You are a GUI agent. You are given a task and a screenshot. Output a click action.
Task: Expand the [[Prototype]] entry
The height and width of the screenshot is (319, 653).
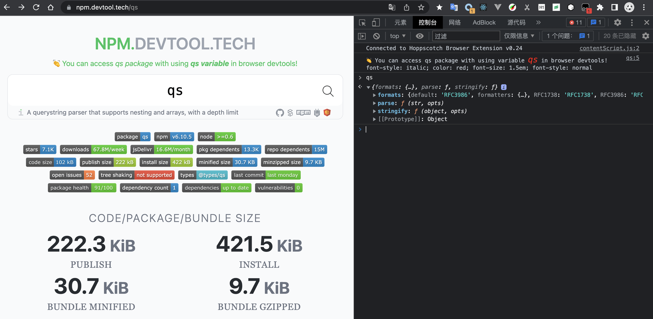point(374,119)
